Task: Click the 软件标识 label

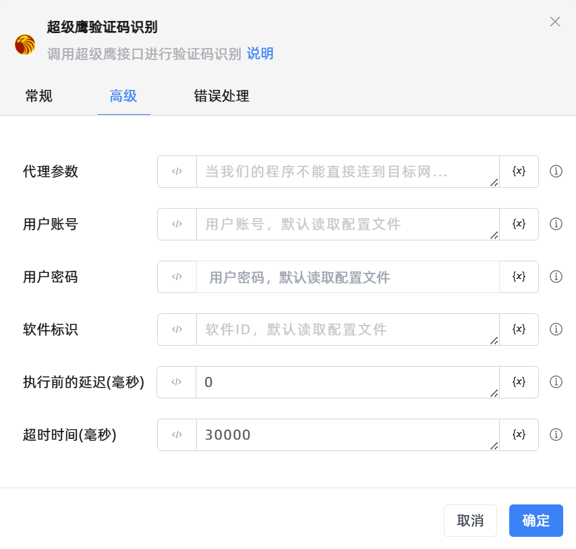Action: [51, 329]
